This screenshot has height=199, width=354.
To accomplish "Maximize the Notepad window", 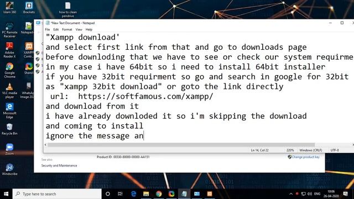I will click(342, 23).
